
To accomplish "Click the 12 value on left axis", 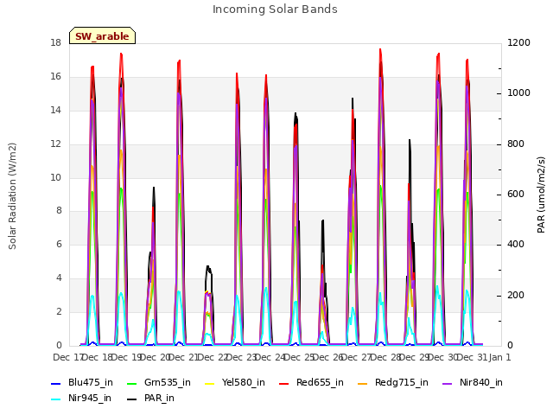I will point(56,144).
